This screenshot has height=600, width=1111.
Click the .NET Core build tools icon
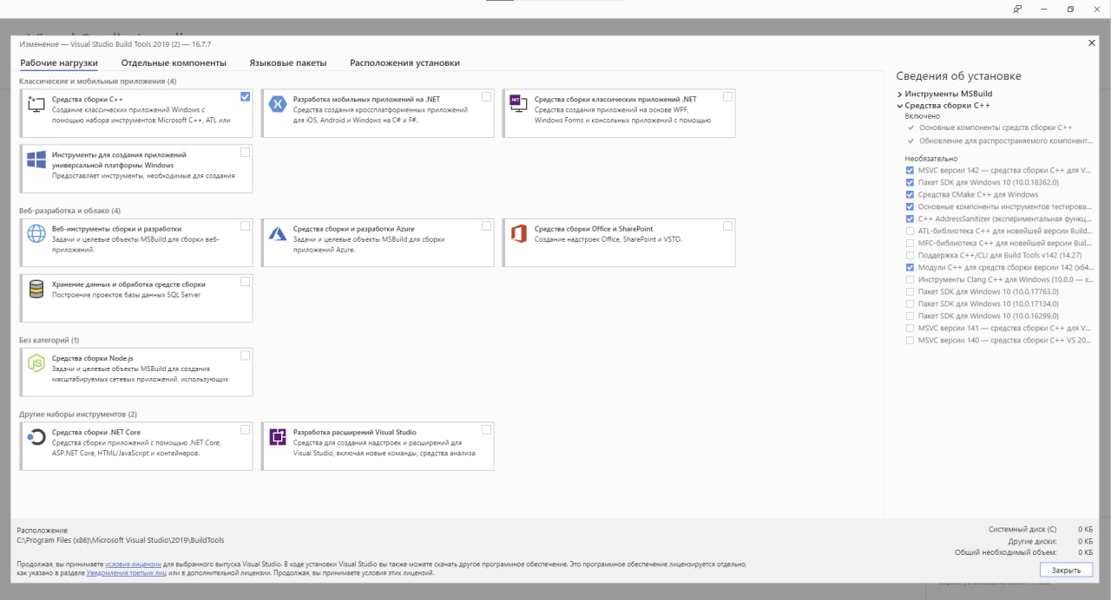(x=36, y=437)
